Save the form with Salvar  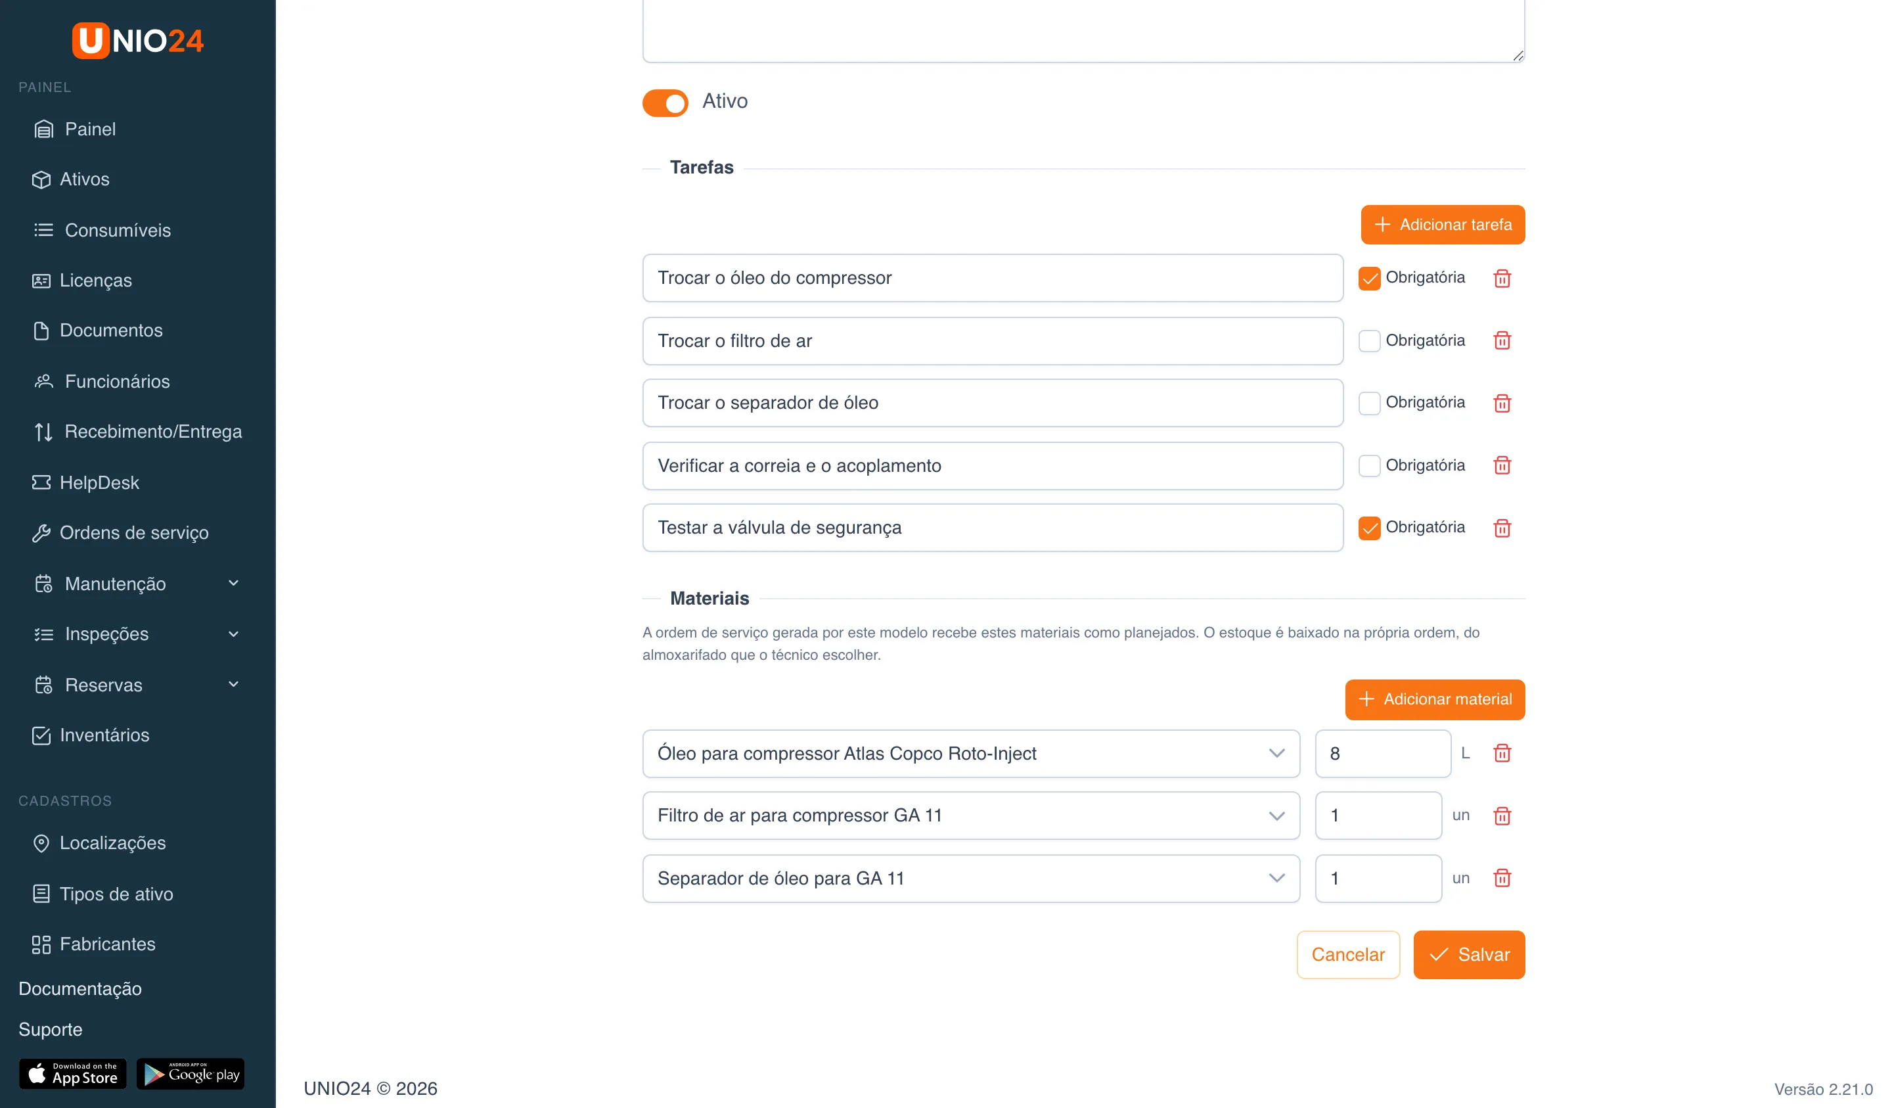click(1468, 954)
